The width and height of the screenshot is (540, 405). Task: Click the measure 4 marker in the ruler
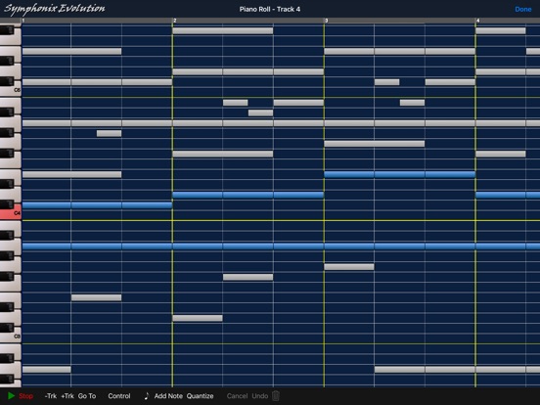pos(478,21)
